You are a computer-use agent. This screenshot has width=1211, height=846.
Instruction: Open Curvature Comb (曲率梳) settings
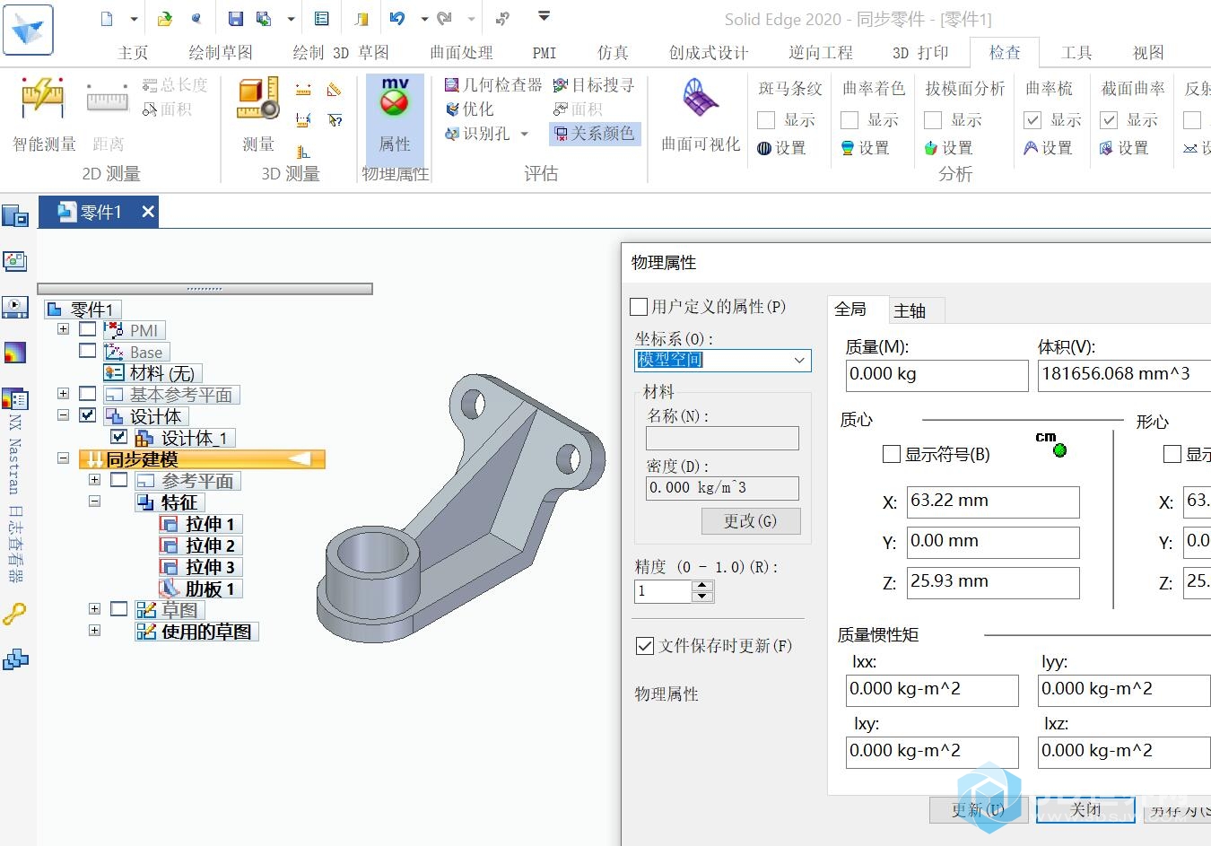pyautogui.click(x=1048, y=148)
